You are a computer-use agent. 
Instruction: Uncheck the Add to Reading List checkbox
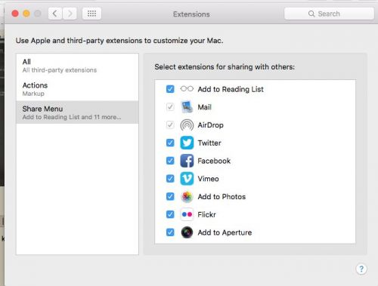170,89
